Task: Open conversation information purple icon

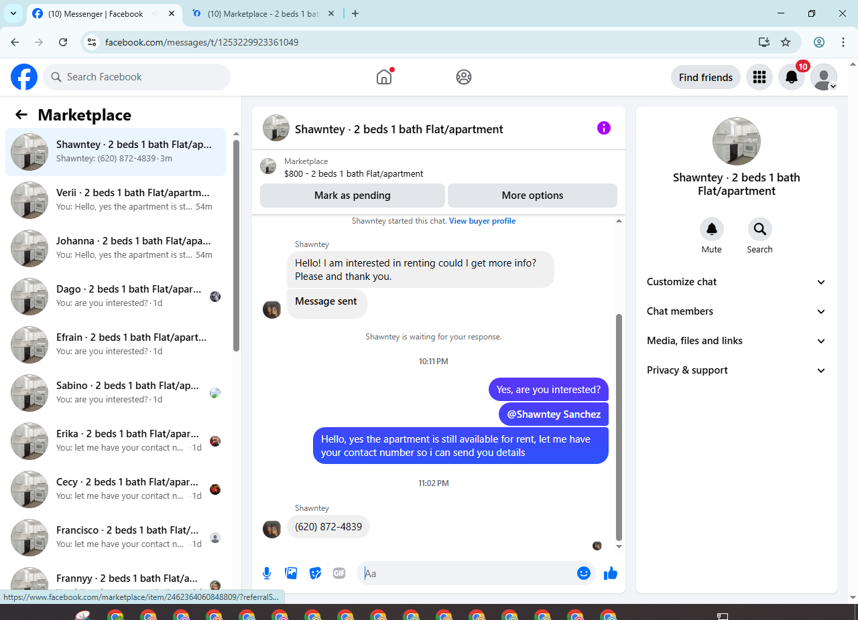Action: click(x=604, y=128)
